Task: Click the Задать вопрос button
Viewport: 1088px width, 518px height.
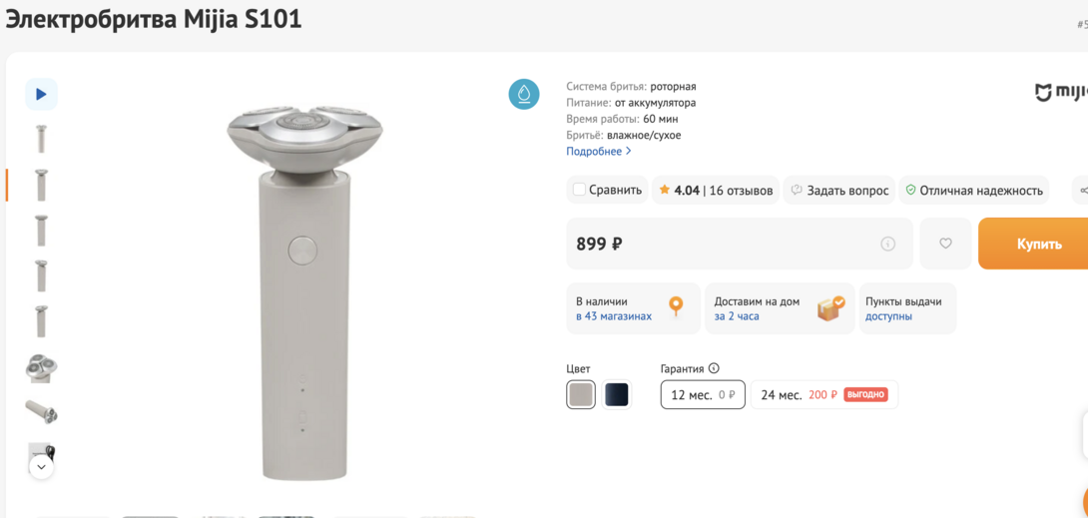Action: (839, 191)
